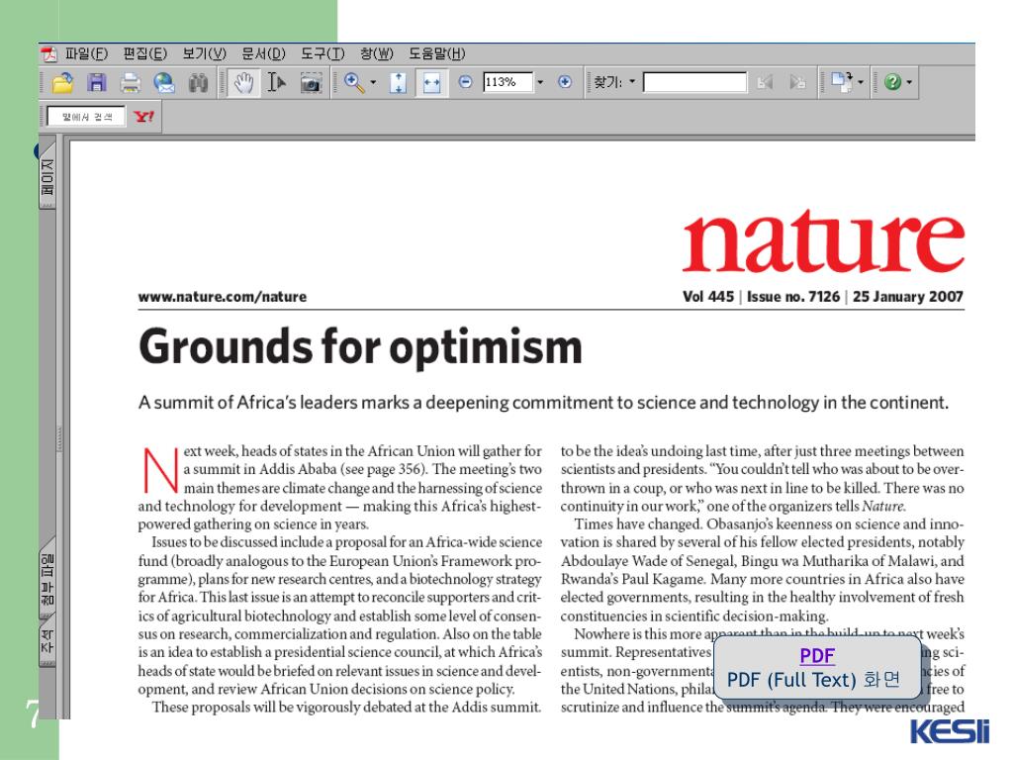This screenshot has height=760, width=1013.
Task: Click the 'Vol 445' text
Action: pos(708,297)
